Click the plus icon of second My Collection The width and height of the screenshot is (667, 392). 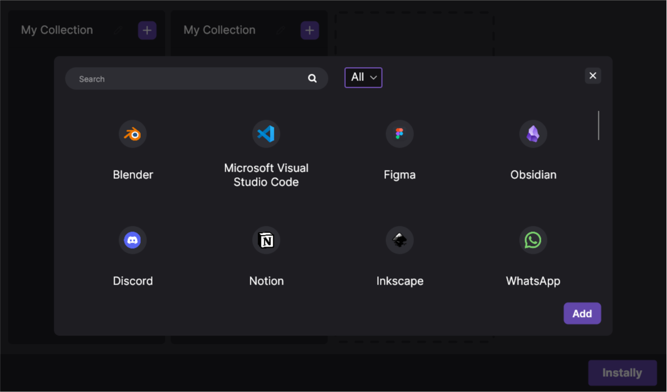(x=309, y=31)
